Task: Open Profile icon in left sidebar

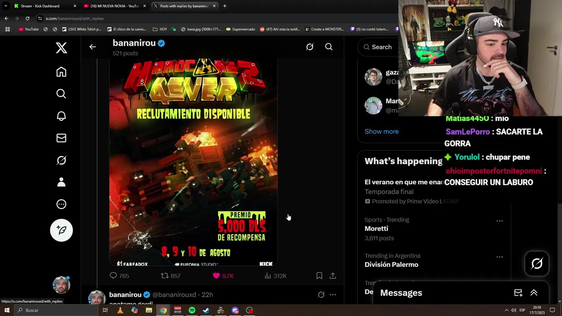Action: [61, 182]
